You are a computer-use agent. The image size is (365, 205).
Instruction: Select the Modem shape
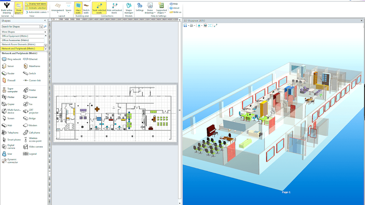click(x=30, y=125)
